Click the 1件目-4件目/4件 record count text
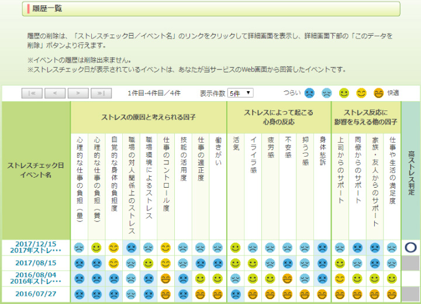The width and height of the screenshot is (421, 304). (154, 93)
